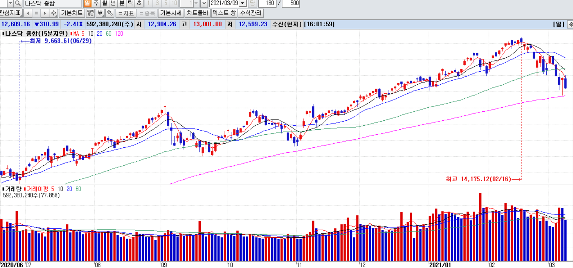Step to the previous item with left arrow
This screenshot has height=268, width=573.
(x=28, y=13)
